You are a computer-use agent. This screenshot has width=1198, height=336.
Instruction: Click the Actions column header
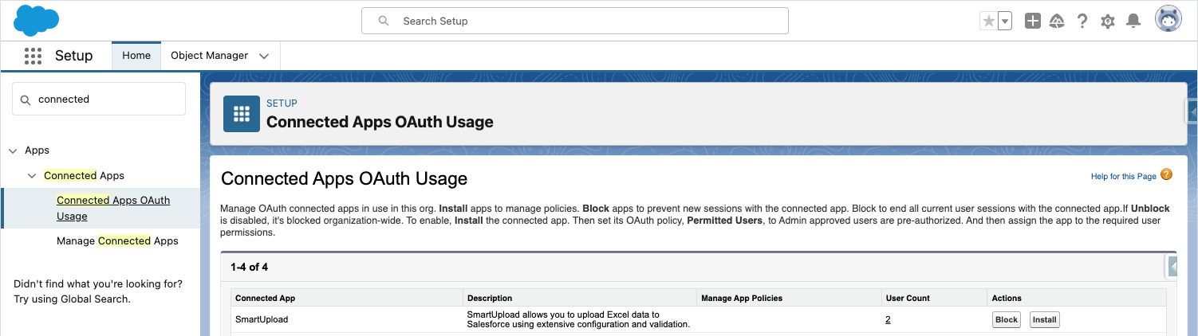pyautogui.click(x=1007, y=298)
